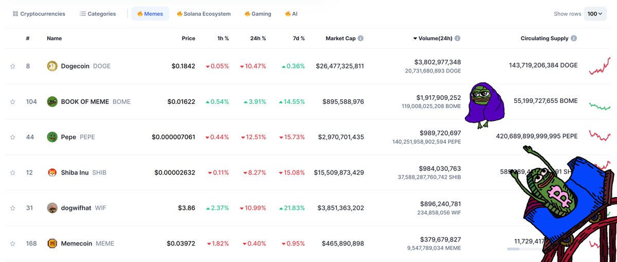Click the flame icon beside Gaming
617x262 pixels.
[x=247, y=14]
